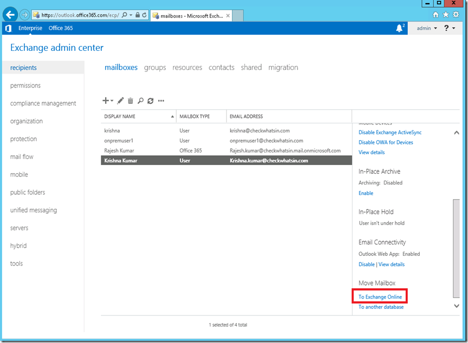Select the krishna mailbox row
Screen dimensions: 468x343
pos(226,131)
